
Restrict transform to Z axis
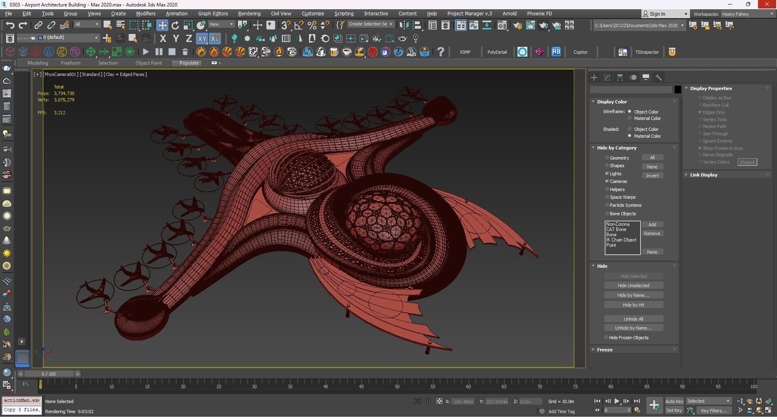pos(189,38)
